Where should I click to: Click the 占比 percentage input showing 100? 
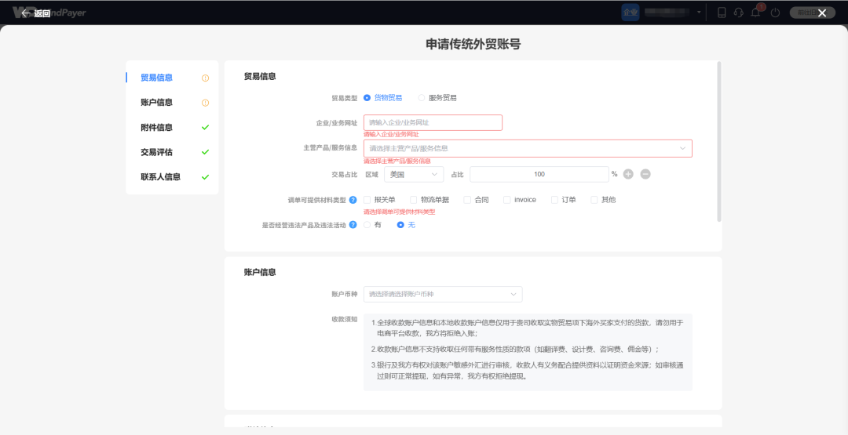(x=539, y=174)
